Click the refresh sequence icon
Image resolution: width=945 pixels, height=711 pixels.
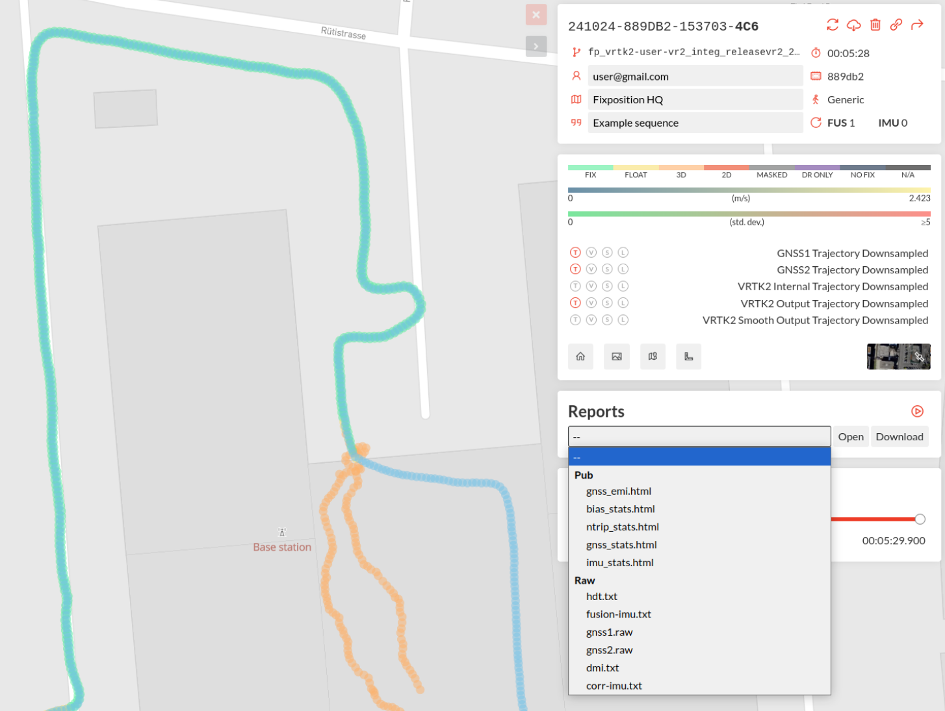[x=833, y=25]
